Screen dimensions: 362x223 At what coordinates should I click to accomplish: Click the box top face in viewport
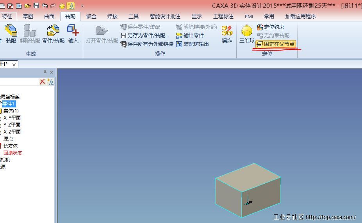pos(248,177)
